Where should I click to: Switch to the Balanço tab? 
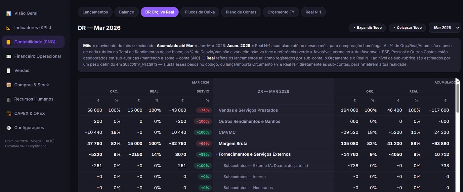coord(127,12)
